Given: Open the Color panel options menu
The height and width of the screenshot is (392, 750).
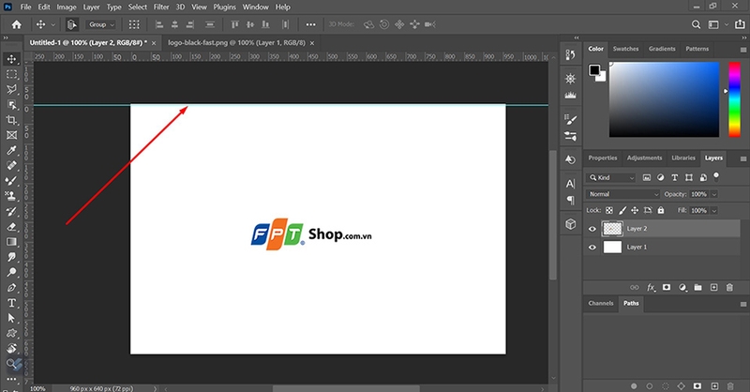Looking at the screenshot, I should pyautogui.click(x=742, y=50).
